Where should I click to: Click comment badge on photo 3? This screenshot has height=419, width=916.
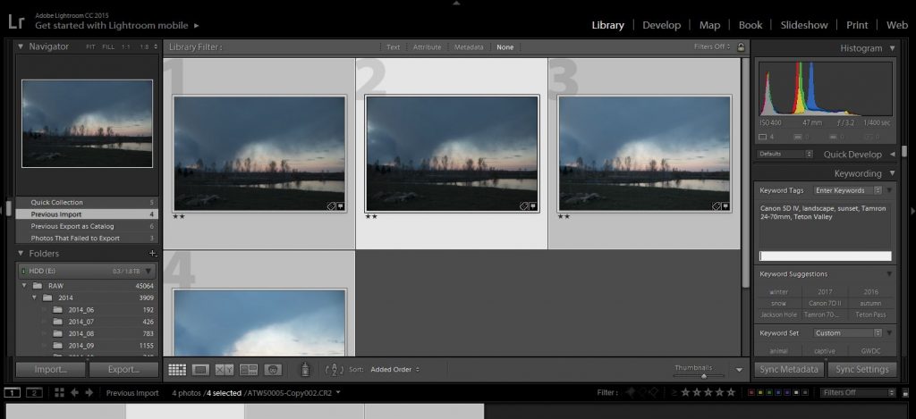pos(725,206)
